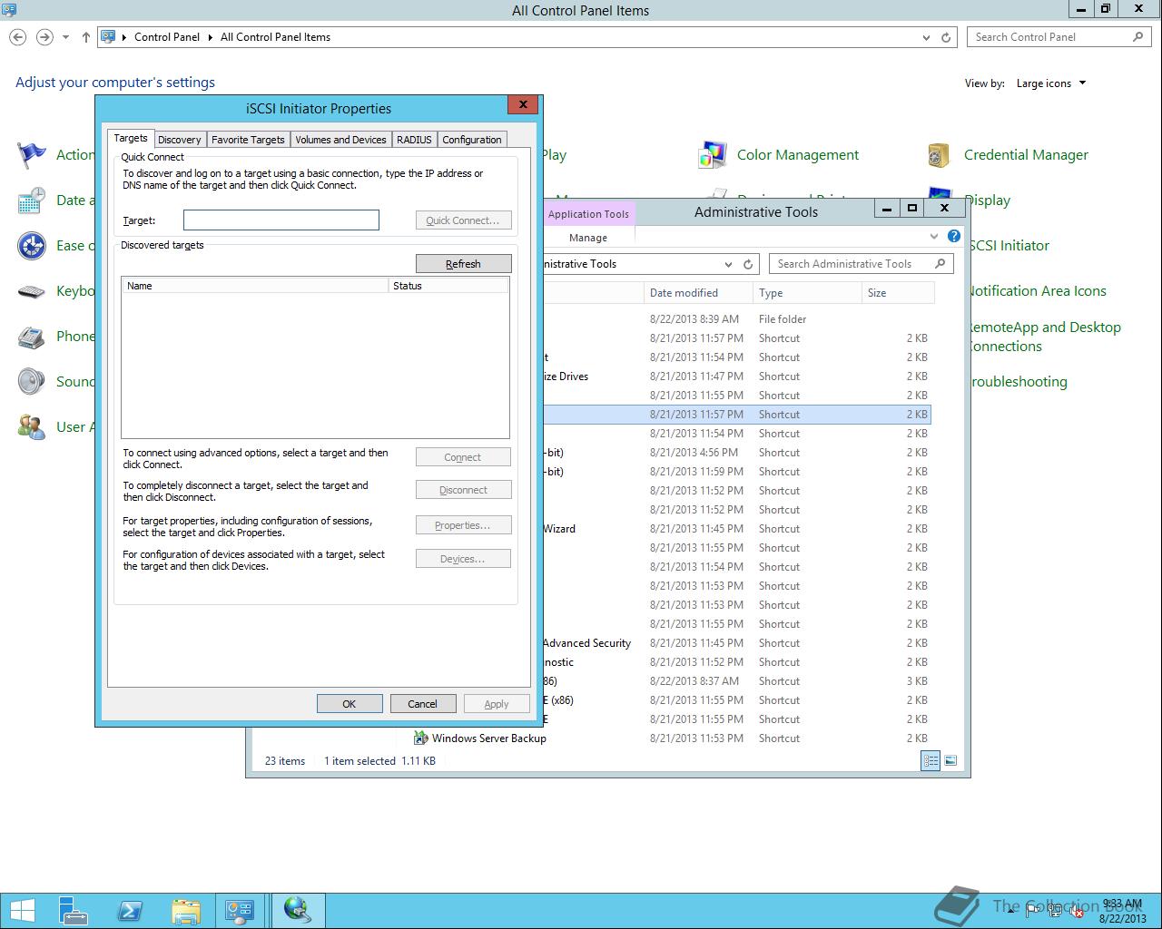Image resolution: width=1162 pixels, height=929 pixels.
Task: Open the Sound speaker icon
Action: 32,382
